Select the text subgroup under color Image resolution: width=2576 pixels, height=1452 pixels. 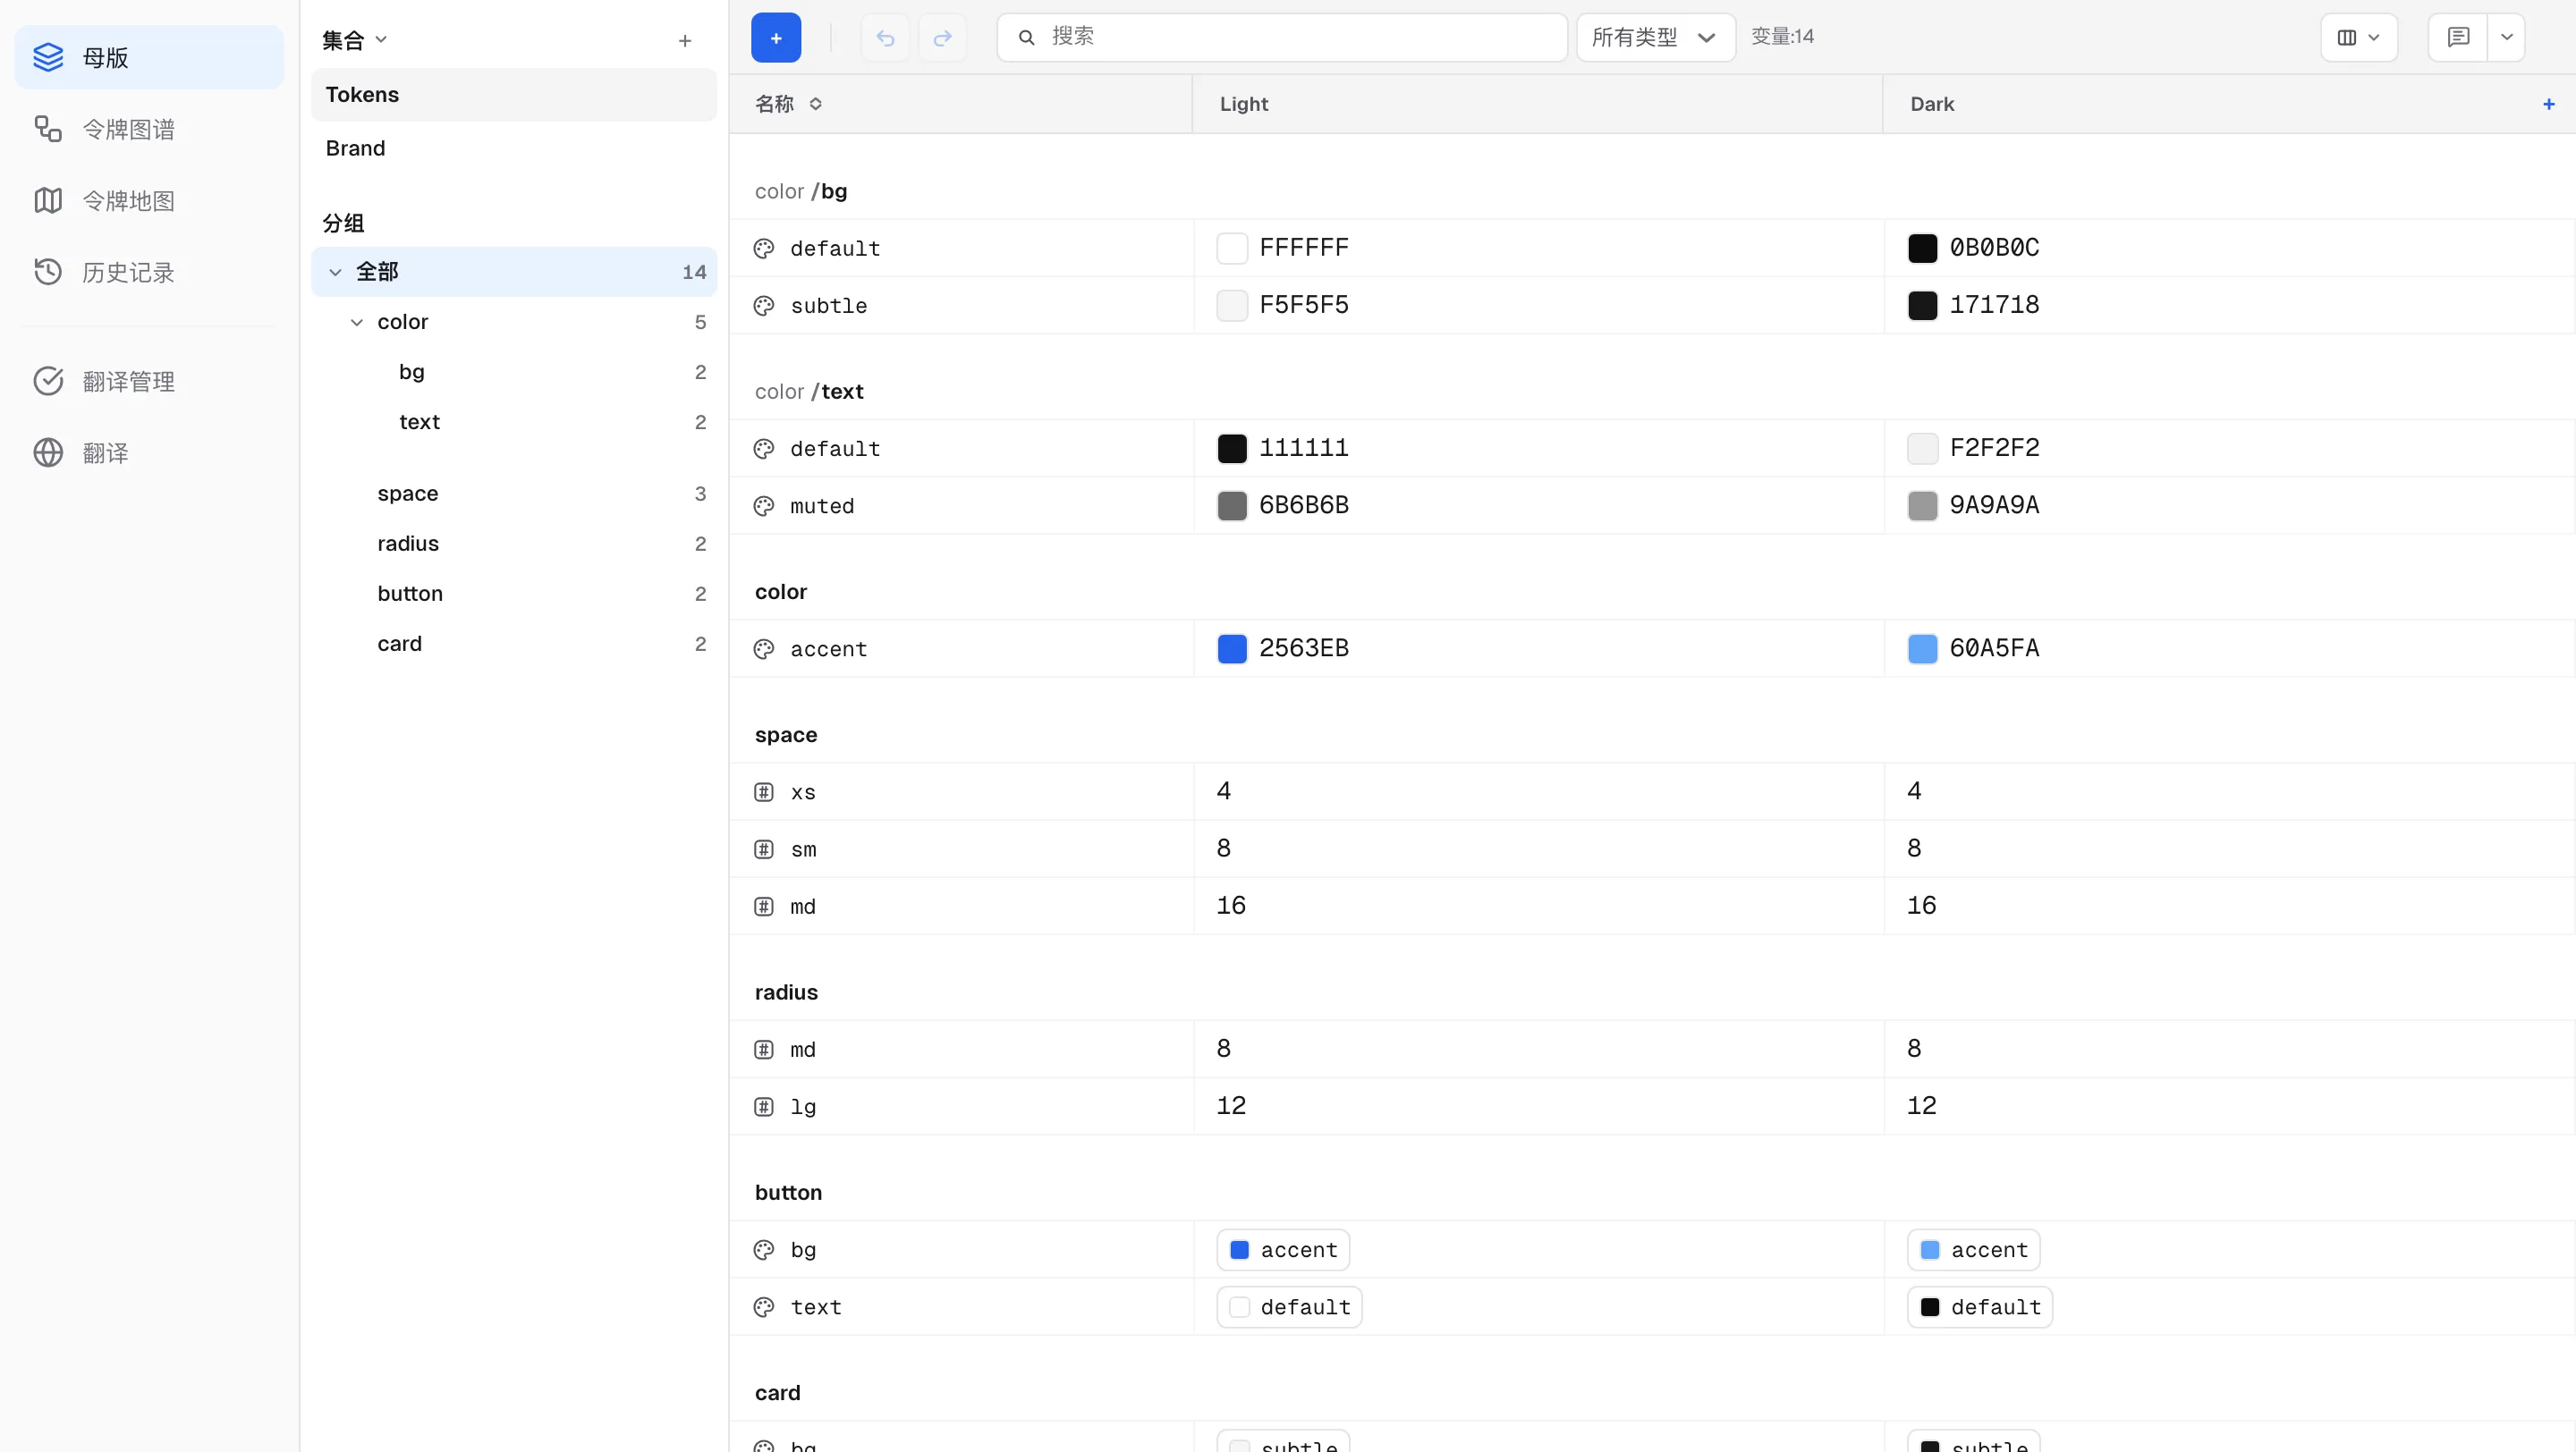(514, 422)
